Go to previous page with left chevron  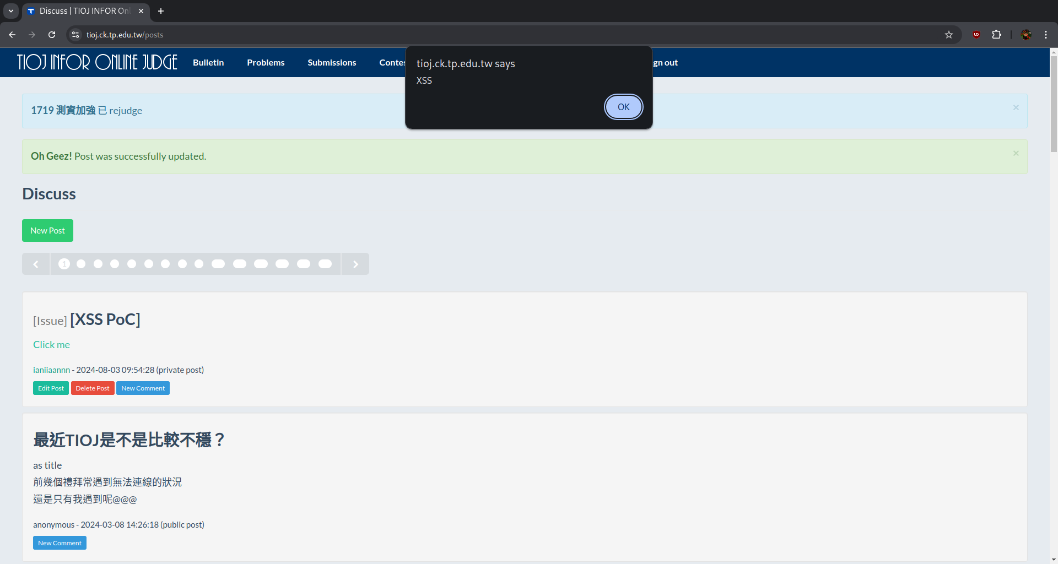(36, 264)
